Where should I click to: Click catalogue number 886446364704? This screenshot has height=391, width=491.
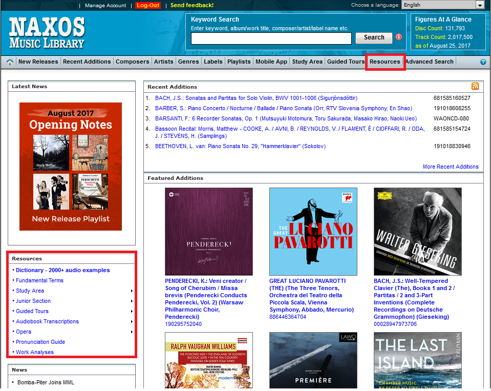coord(288,317)
